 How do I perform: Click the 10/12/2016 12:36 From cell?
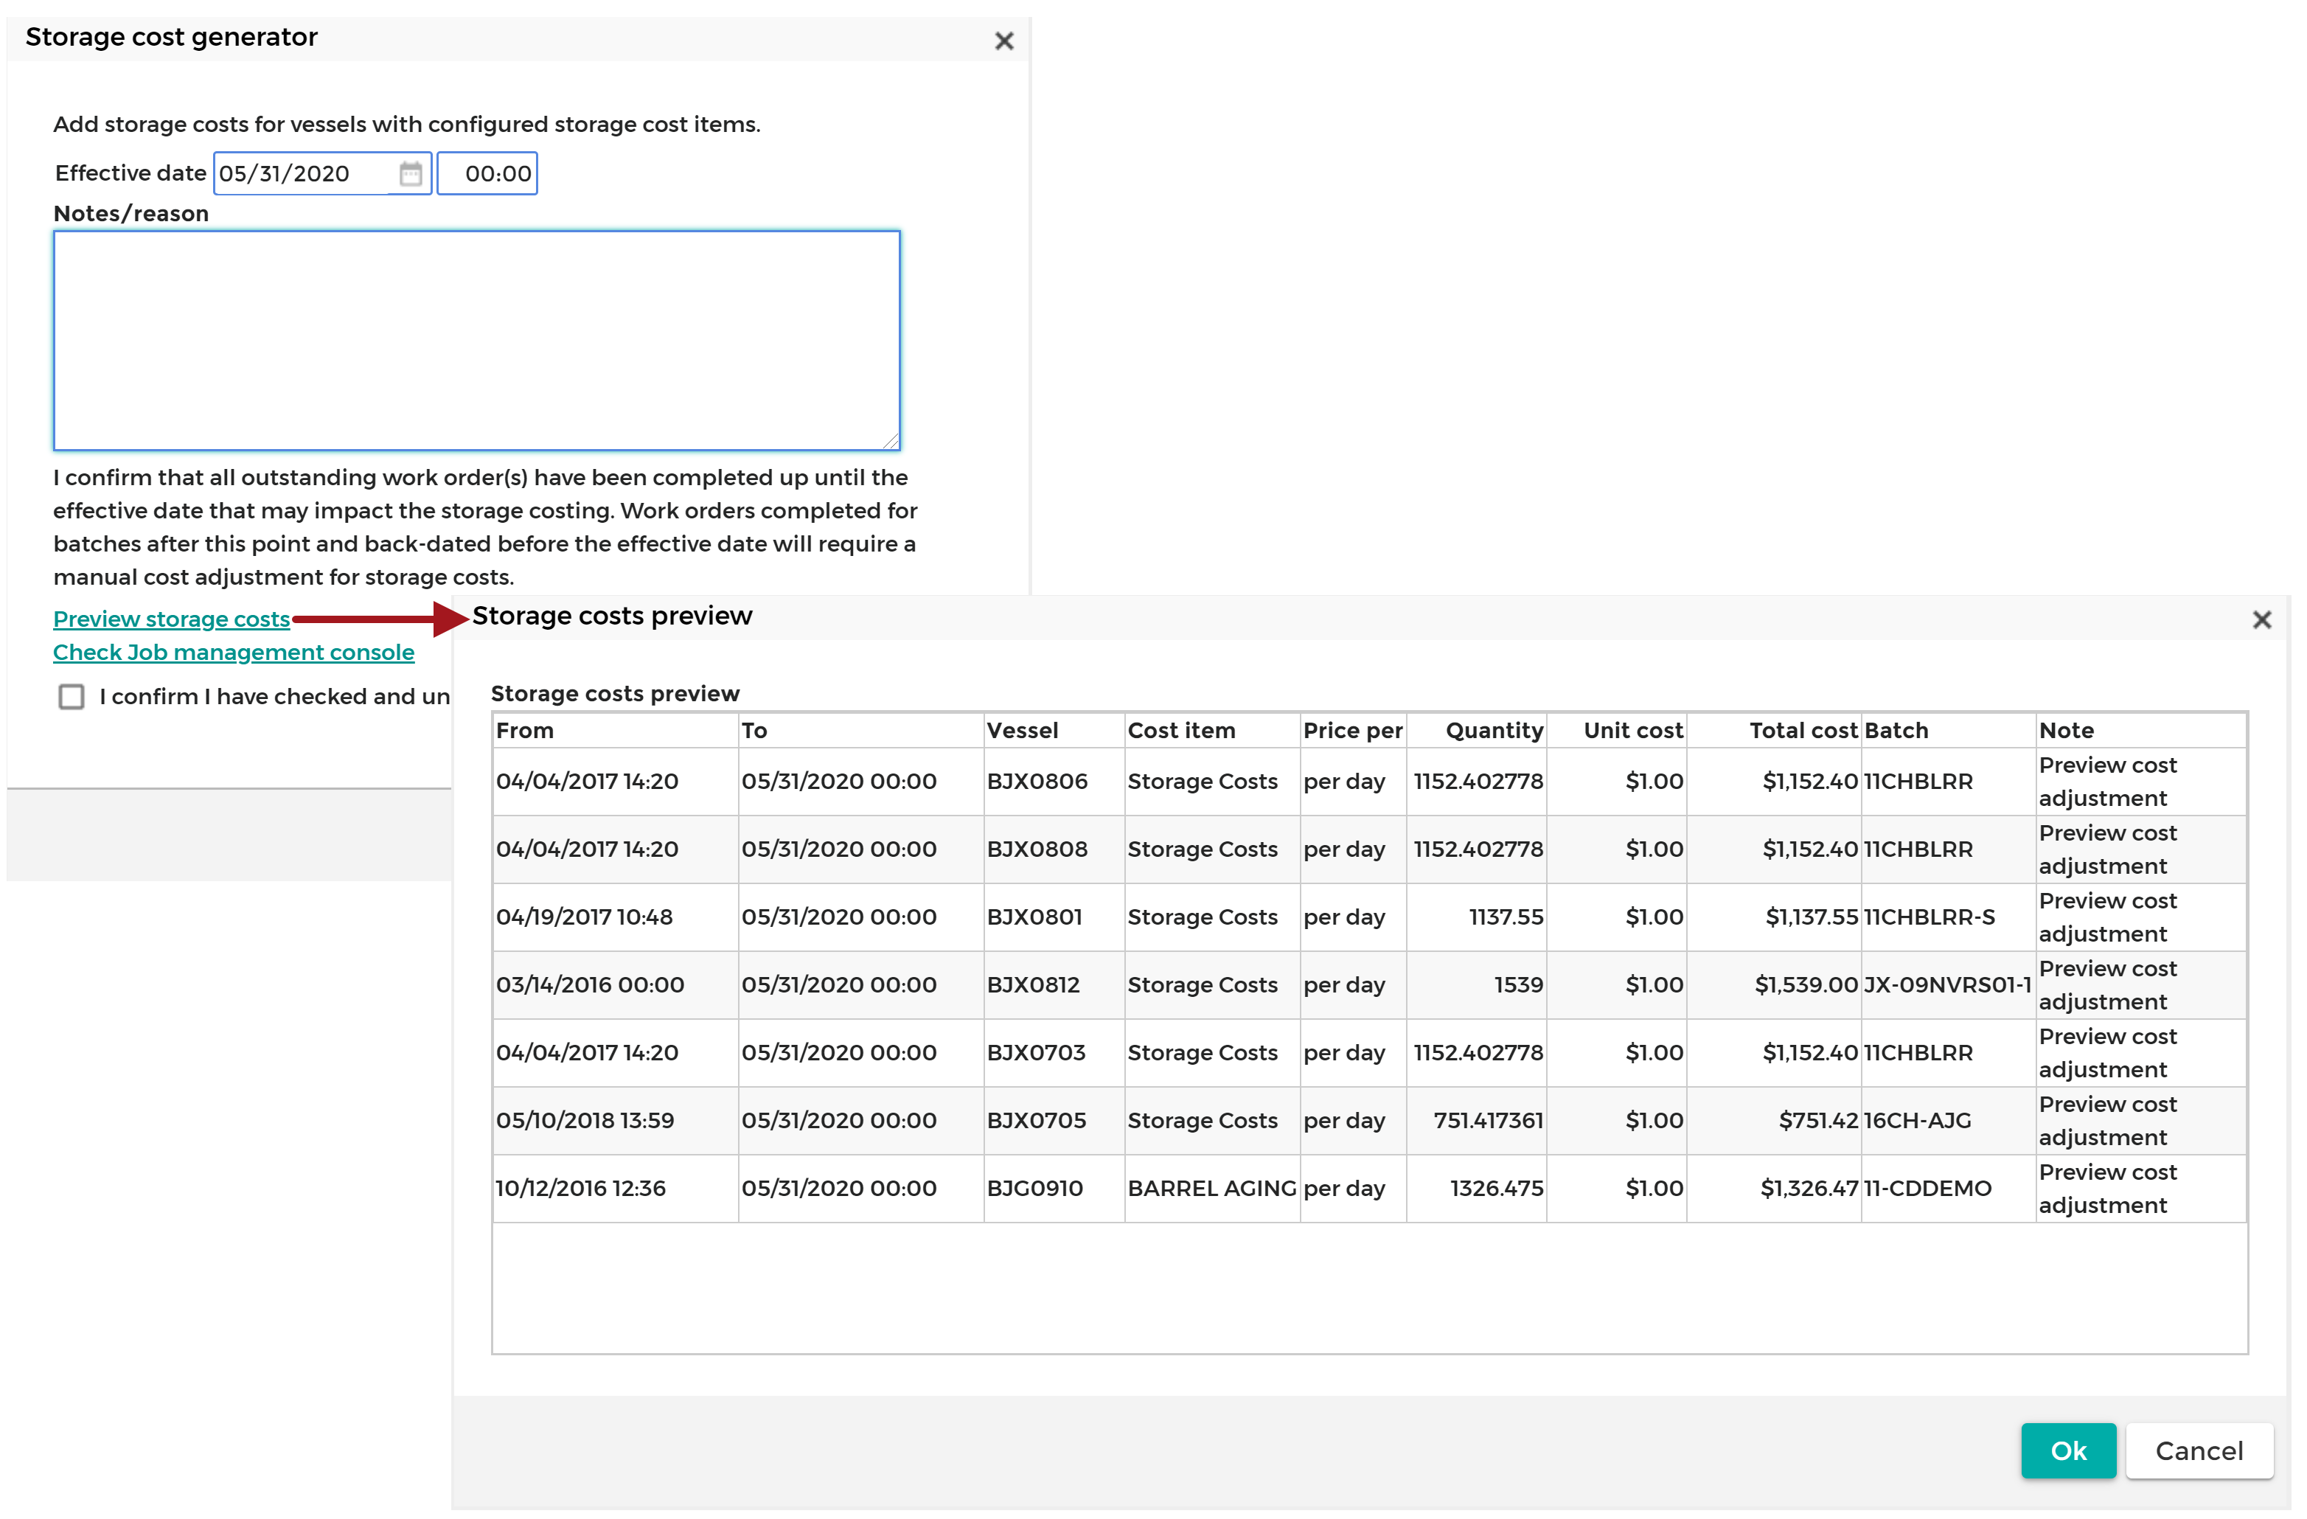616,1189
